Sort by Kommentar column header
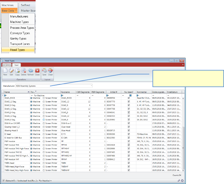 [x=144, y=92]
